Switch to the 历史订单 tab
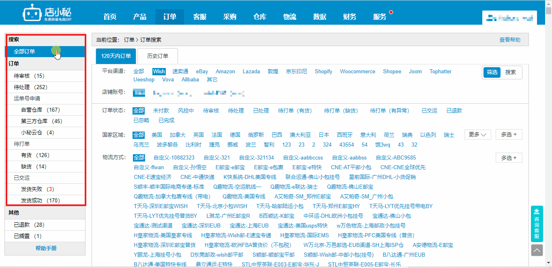This screenshot has height=268, width=552. pos(158,56)
